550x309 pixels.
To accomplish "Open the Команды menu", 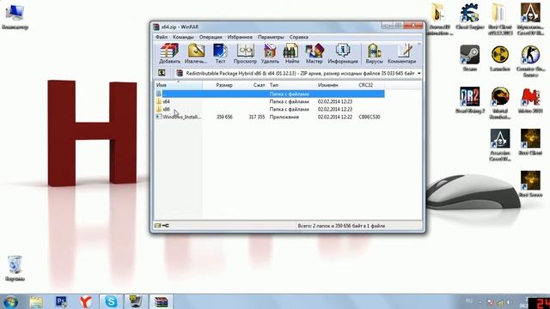I will click(183, 37).
